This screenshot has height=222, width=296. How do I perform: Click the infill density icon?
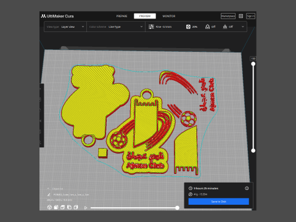188,27
